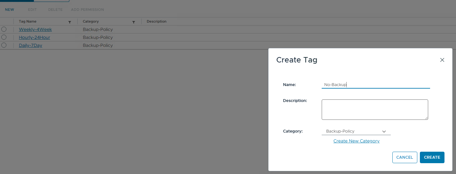Click into the Name input field
The height and width of the screenshot is (174, 456).
[x=375, y=85]
